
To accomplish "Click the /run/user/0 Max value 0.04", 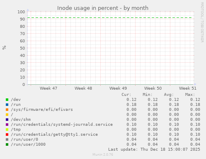I will point(195,139).
